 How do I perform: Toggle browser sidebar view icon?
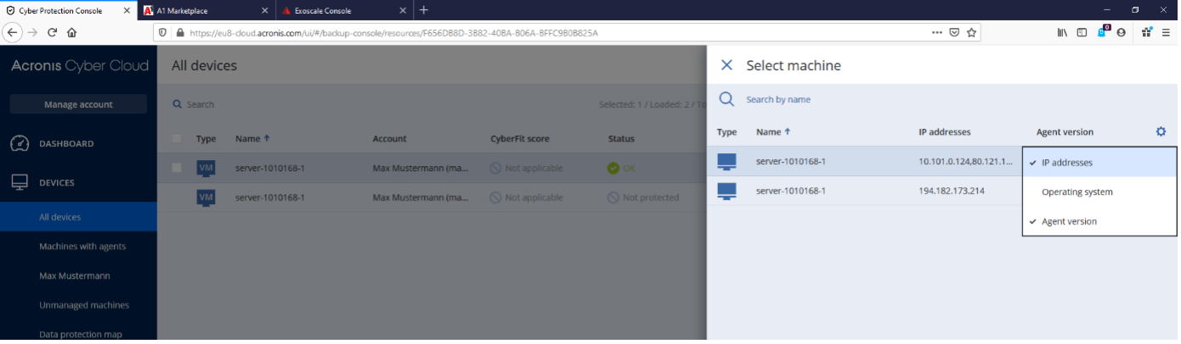click(1082, 32)
